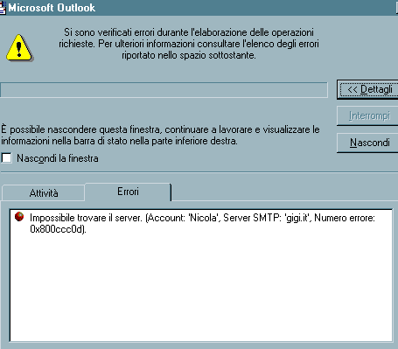Click the 'È possibile nascondere questa finestra' note

click(160, 135)
